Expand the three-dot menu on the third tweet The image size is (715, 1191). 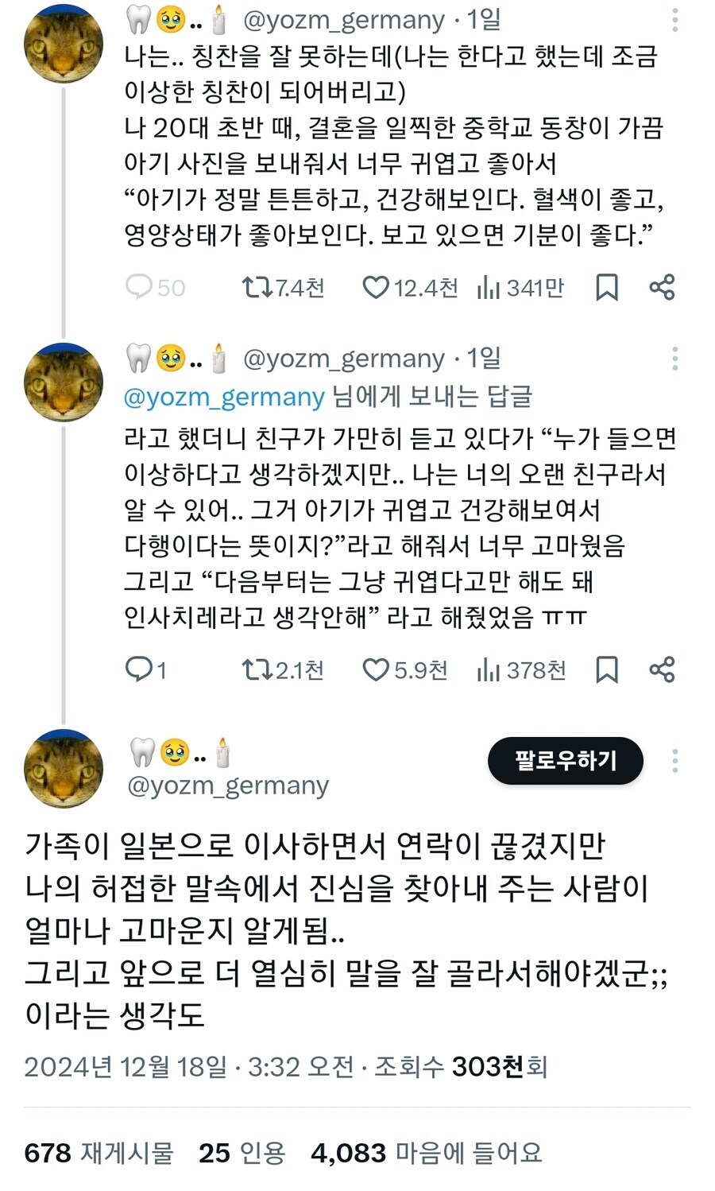point(674,760)
